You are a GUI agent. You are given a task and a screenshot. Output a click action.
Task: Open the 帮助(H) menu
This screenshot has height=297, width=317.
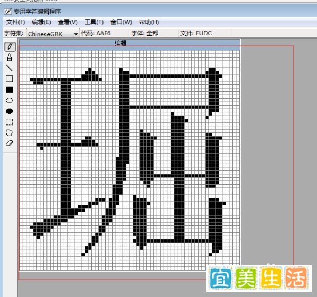coord(149,22)
